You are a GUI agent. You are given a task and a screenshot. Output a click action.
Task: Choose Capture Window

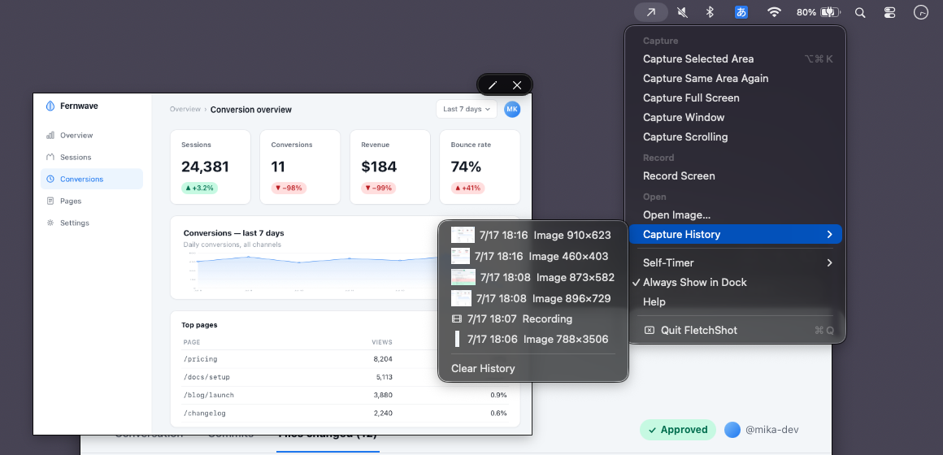[736, 117]
